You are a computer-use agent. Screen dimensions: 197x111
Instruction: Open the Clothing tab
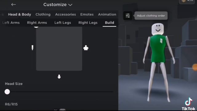tap(43, 14)
